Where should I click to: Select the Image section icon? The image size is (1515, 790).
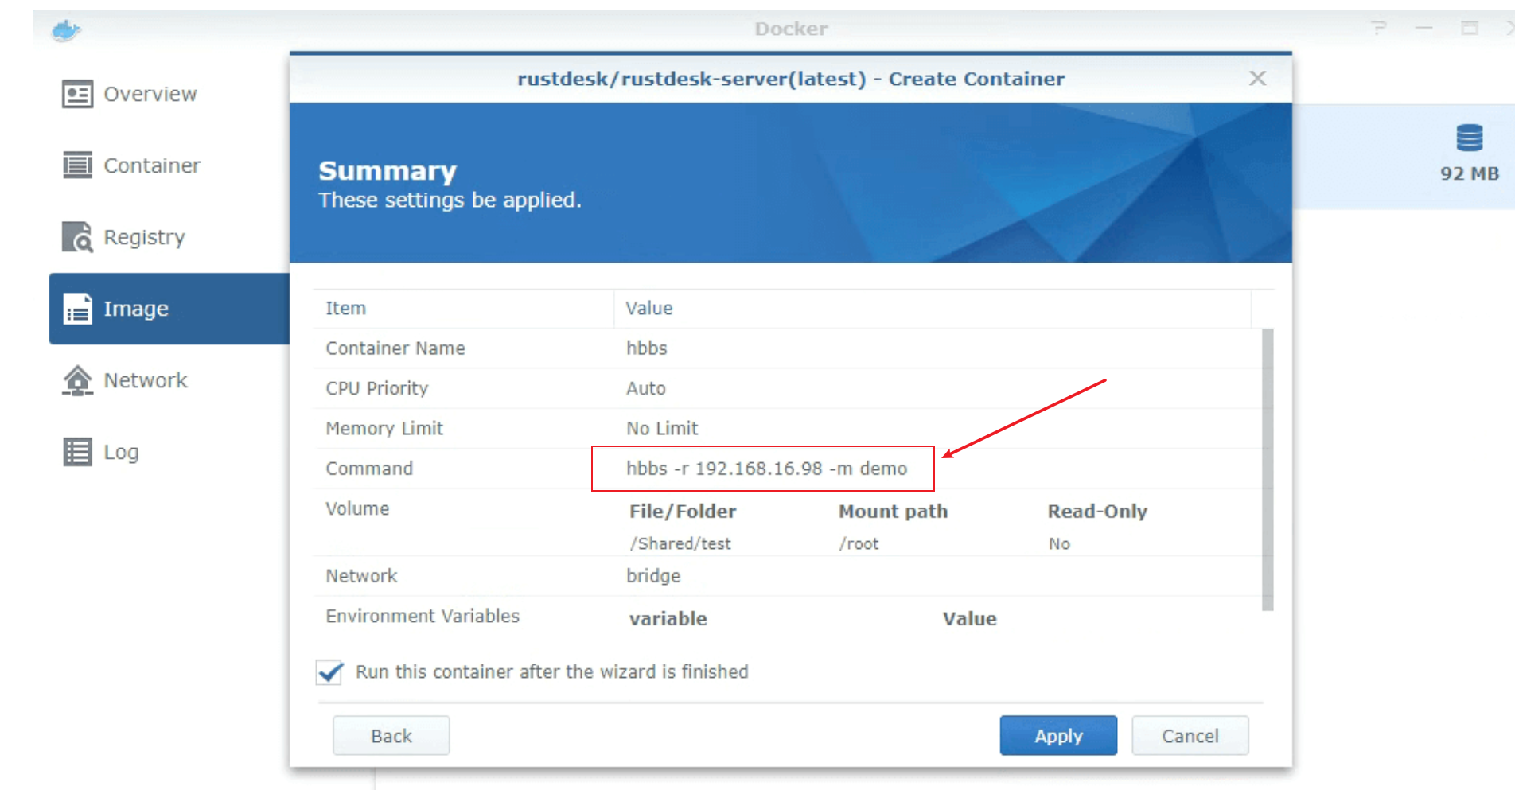click(x=76, y=309)
